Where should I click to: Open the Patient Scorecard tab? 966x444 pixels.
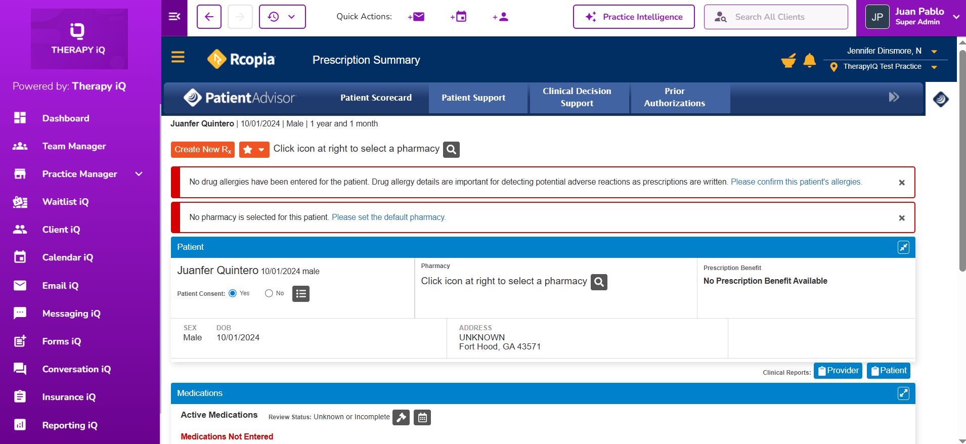tap(376, 98)
